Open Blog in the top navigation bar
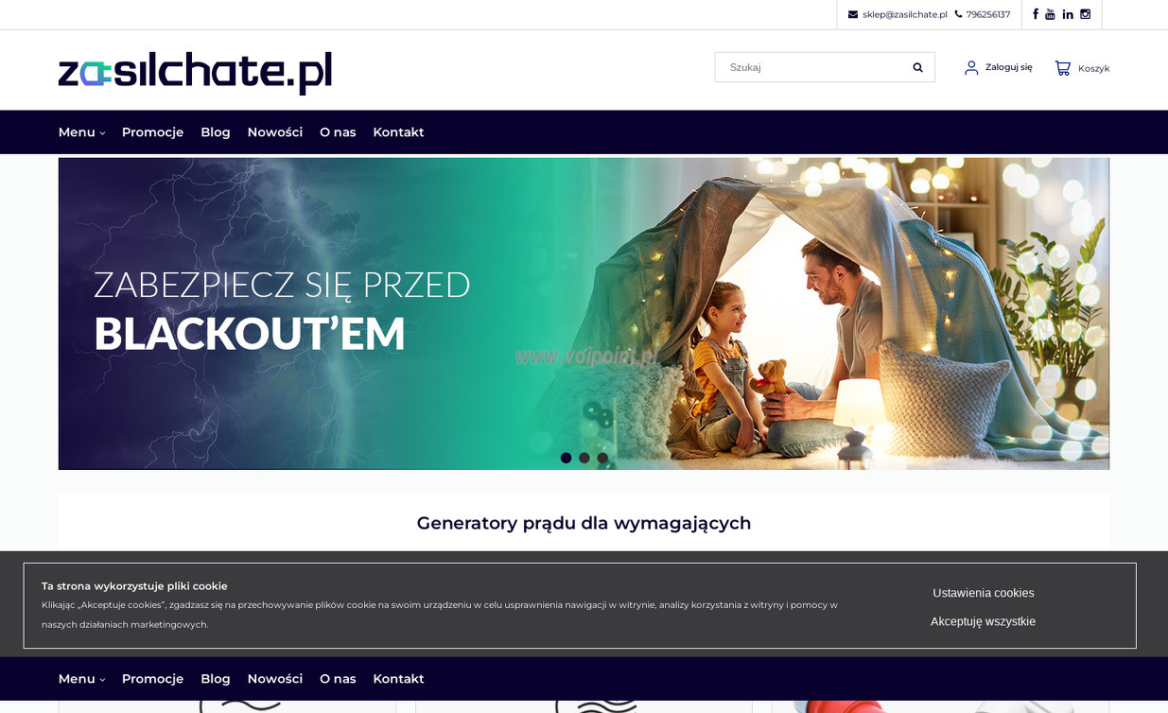Screen dimensions: 1168x713 pos(216,132)
